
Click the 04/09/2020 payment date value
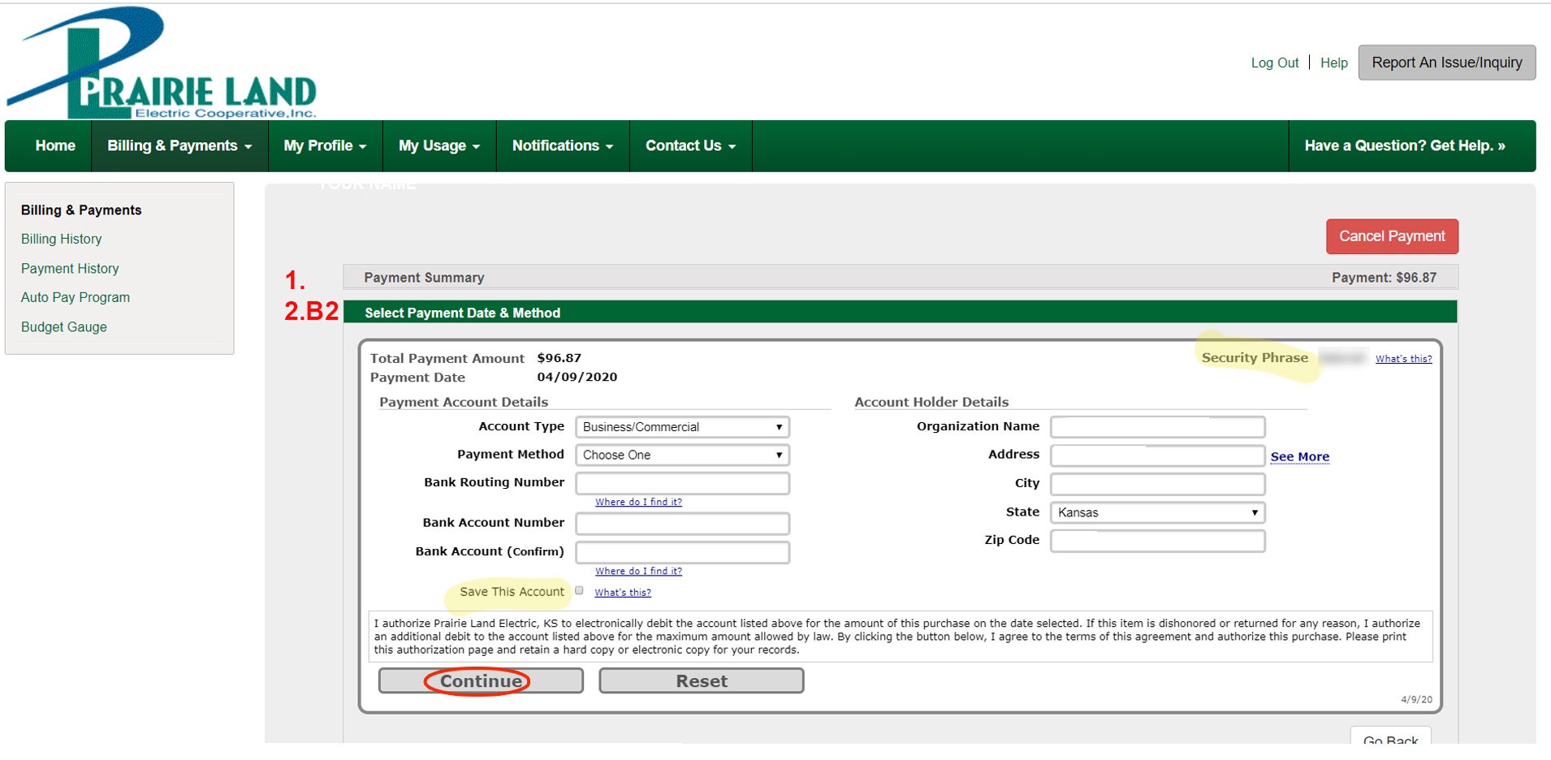coord(577,377)
